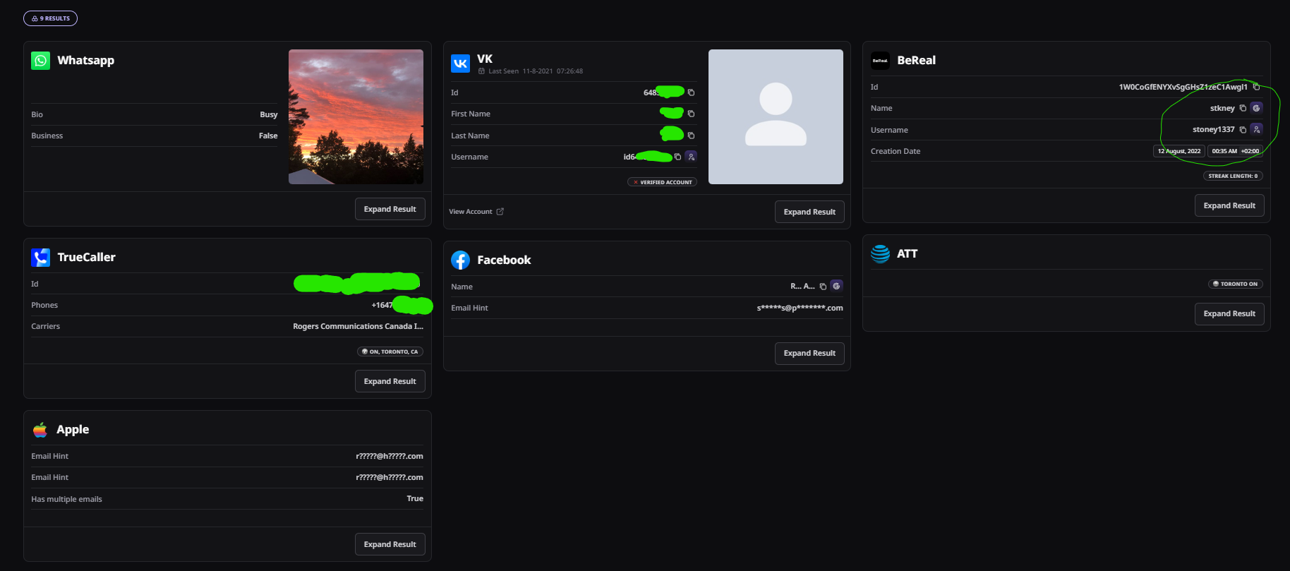Select the first Apple Email Hint value

click(x=390, y=456)
